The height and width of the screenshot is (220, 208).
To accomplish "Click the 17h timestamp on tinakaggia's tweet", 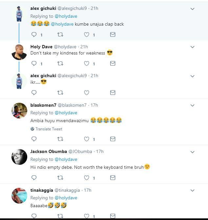I will pos(87,190).
